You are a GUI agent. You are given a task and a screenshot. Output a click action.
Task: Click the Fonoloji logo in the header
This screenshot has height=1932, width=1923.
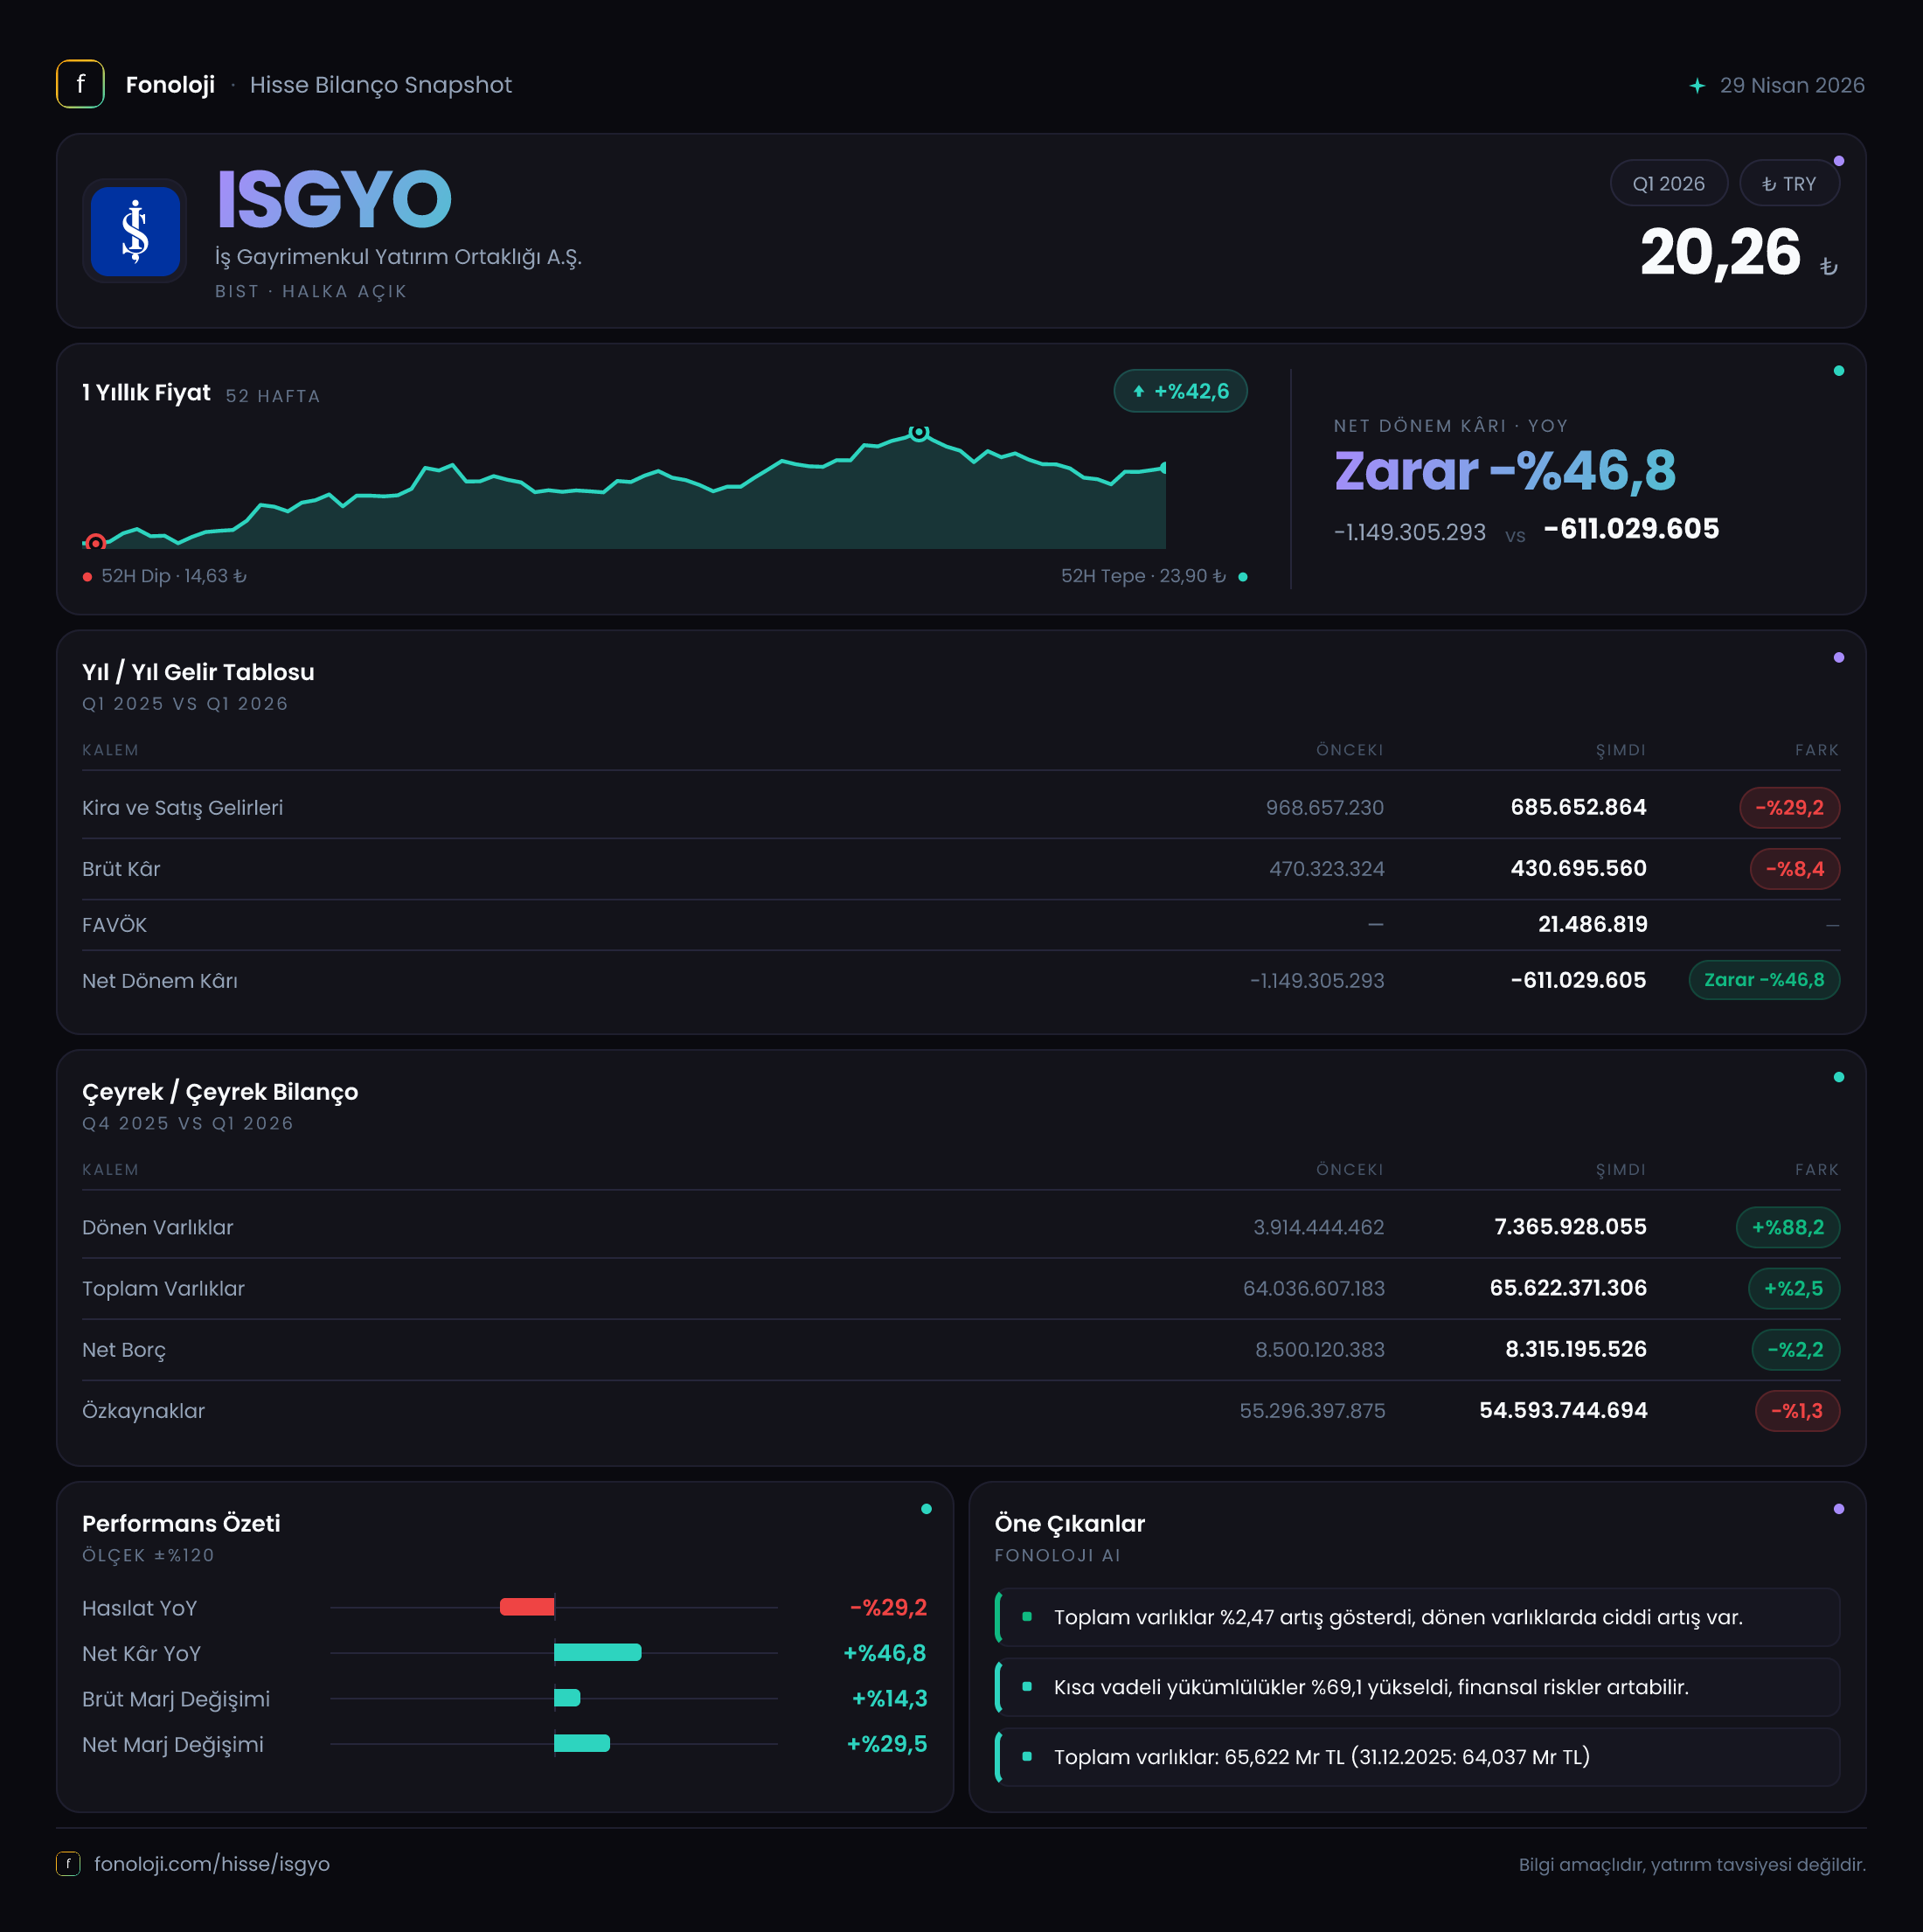tap(80, 84)
